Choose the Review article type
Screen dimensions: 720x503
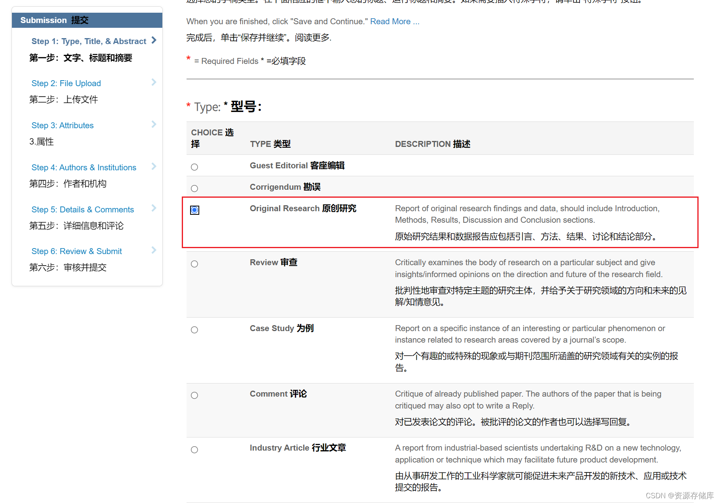[x=194, y=264]
